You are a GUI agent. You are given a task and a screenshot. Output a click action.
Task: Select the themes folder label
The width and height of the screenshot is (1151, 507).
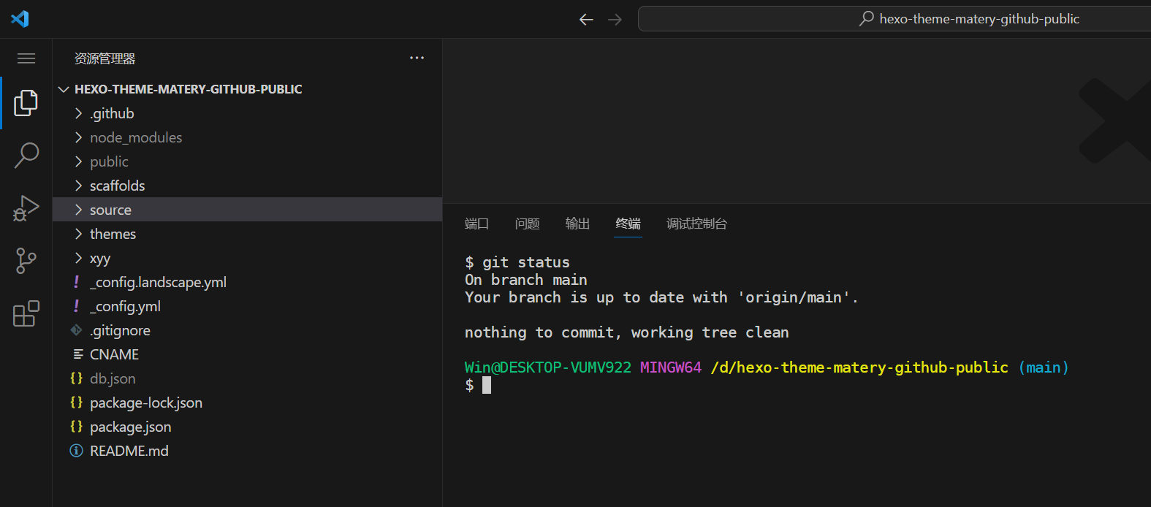[113, 234]
